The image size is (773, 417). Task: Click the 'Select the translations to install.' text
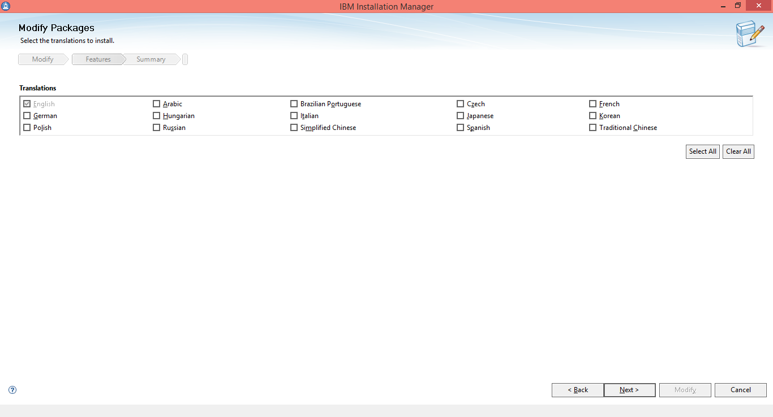click(67, 41)
